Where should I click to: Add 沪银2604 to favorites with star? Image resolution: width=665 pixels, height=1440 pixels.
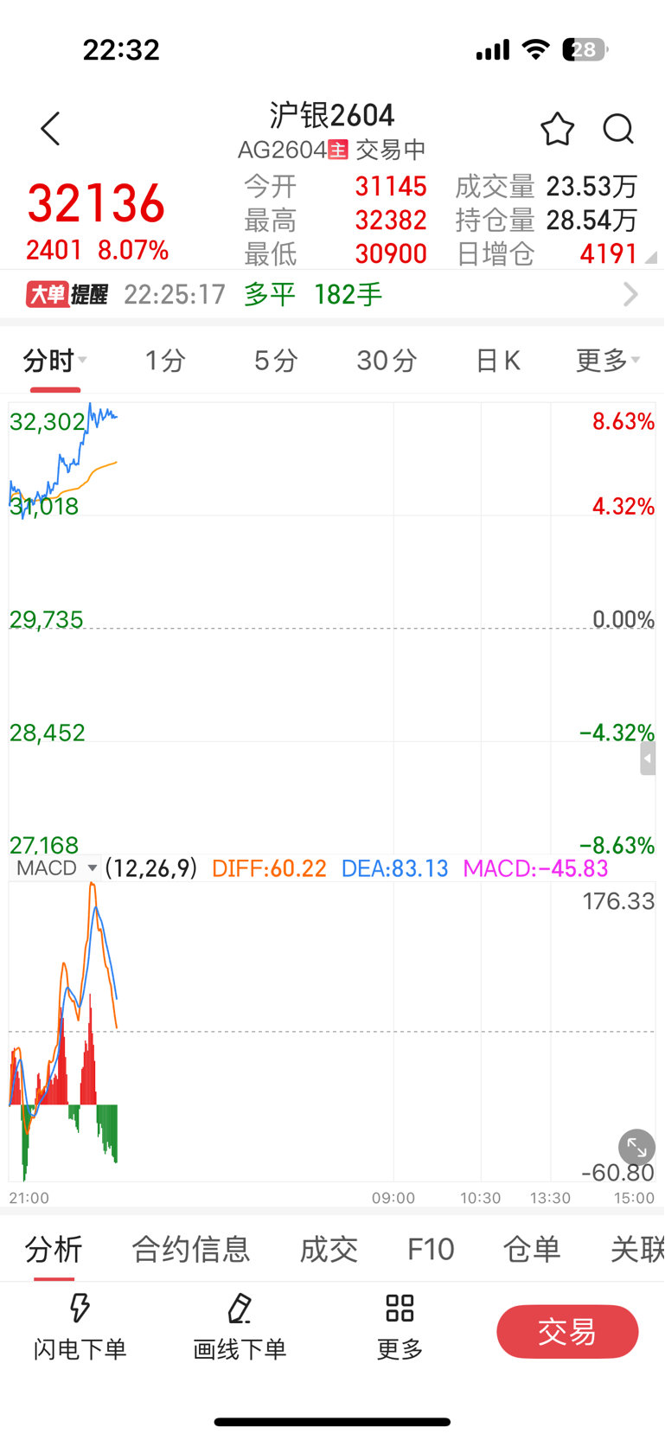click(557, 129)
